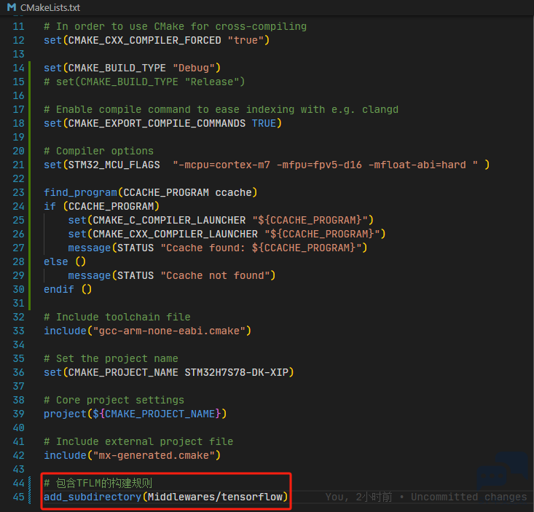Click line number 45 in the gutter
This screenshot has width=534, height=512.
18,497
